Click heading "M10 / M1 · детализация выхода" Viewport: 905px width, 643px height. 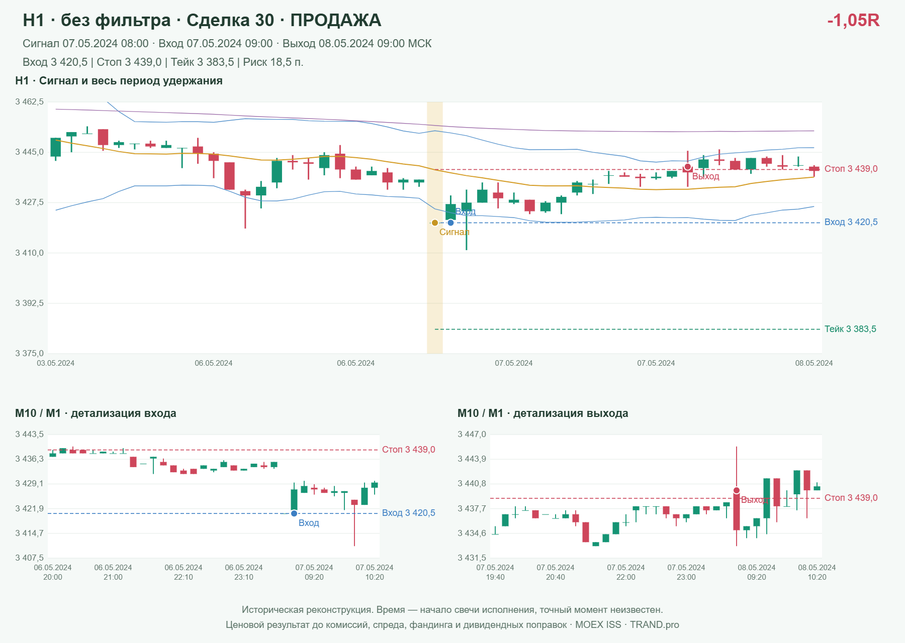[x=543, y=413]
